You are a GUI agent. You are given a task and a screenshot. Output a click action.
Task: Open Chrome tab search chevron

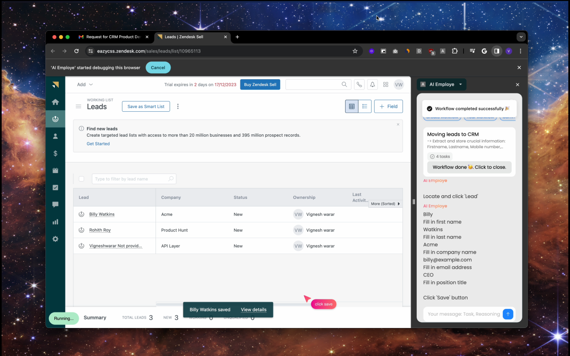tap(521, 37)
